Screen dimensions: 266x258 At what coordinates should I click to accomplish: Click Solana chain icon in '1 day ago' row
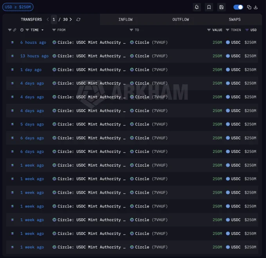pyautogui.click(x=13, y=70)
